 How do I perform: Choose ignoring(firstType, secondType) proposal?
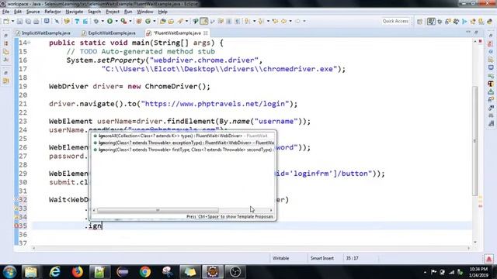point(183,150)
